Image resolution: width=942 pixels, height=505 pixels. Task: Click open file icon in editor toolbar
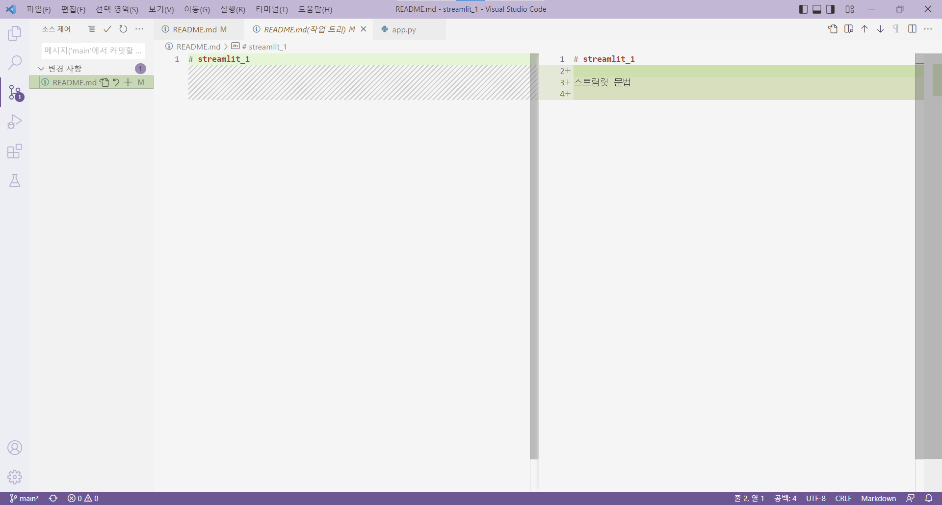pos(833,29)
